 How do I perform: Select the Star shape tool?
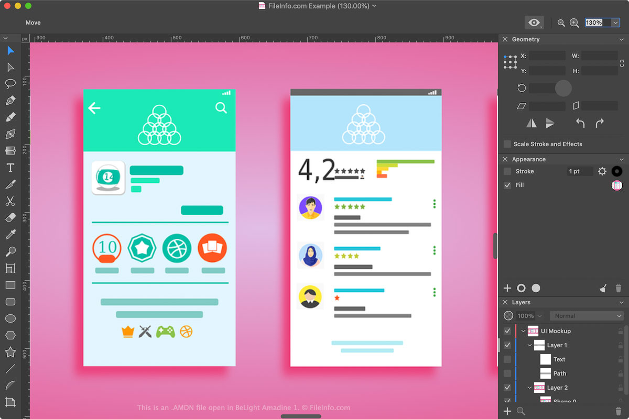(10, 352)
